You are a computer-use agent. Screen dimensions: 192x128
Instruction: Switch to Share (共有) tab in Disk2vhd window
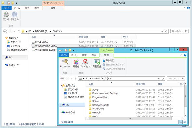pos(27,8)
